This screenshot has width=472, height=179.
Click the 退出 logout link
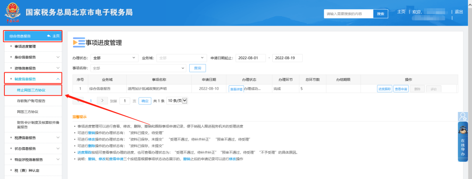coord(458,12)
